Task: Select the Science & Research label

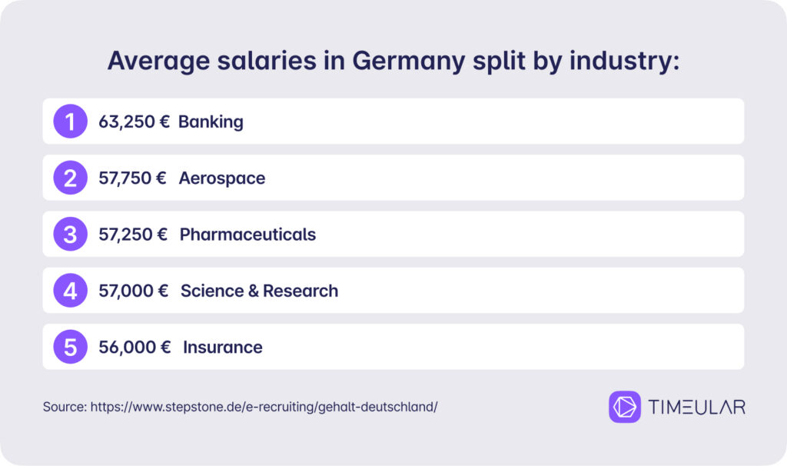Action: click(x=259, y=291)
